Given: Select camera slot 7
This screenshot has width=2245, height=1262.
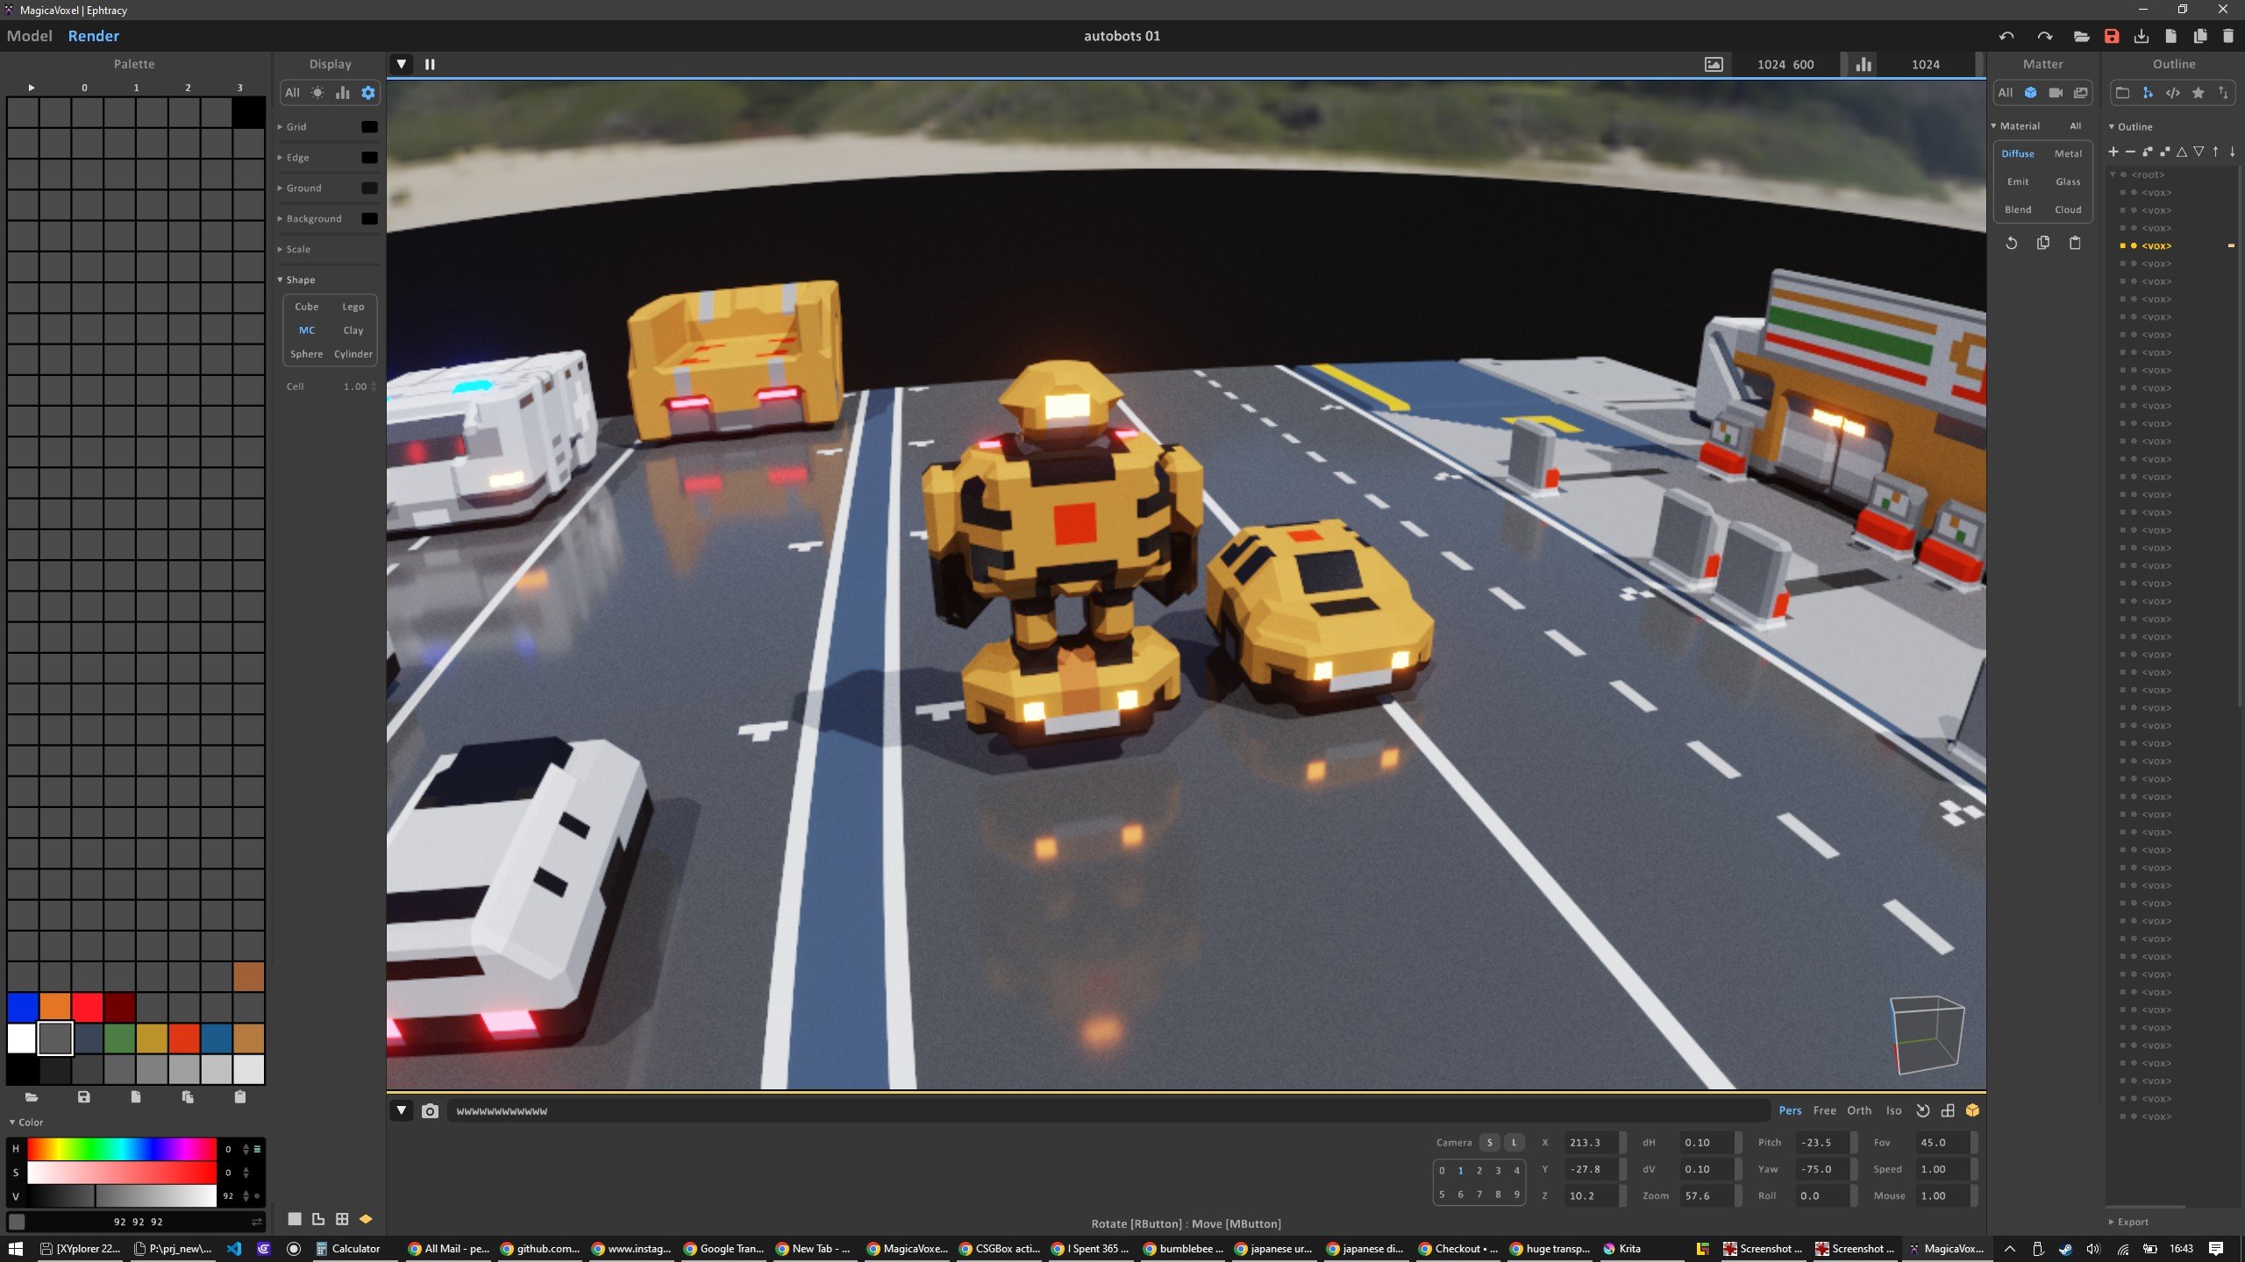Looking at the screenshot, I should point(1479,1195).
